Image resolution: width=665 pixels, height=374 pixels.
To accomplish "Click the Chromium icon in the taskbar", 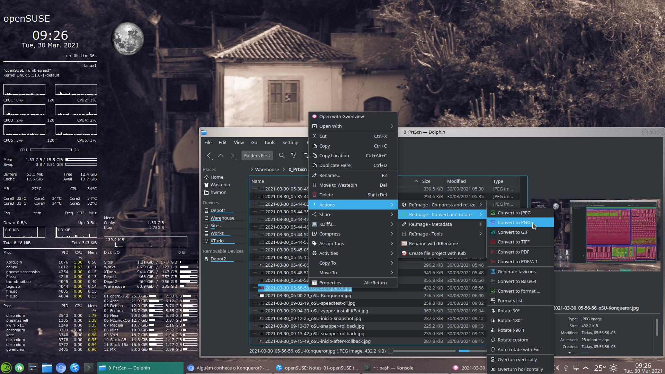I will [x=61, y=368].
